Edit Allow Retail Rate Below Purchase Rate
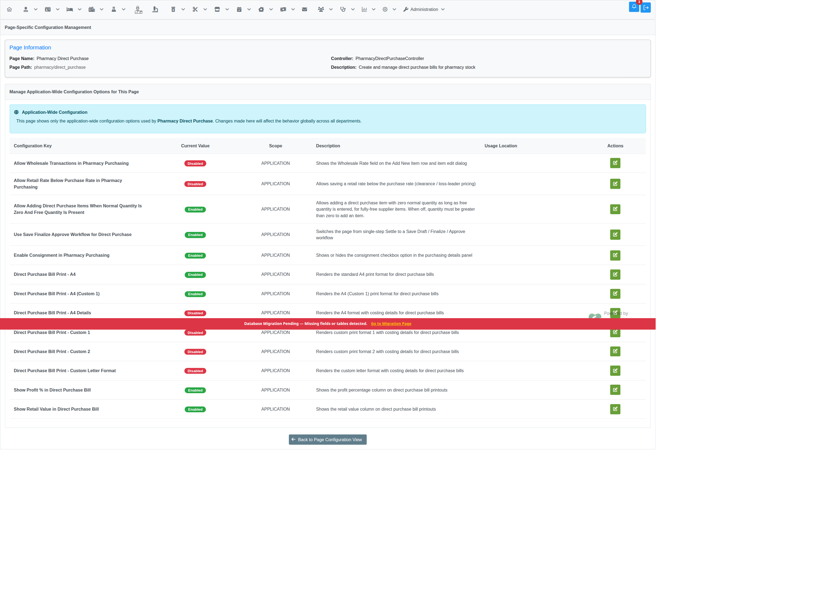 point(615,184)
